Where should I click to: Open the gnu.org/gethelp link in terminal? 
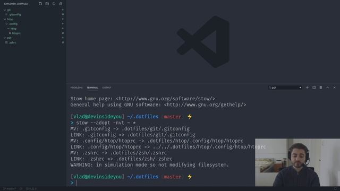205,105
